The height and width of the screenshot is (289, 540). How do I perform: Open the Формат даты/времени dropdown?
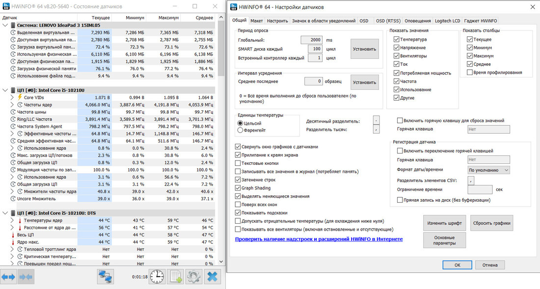(488, 170)
